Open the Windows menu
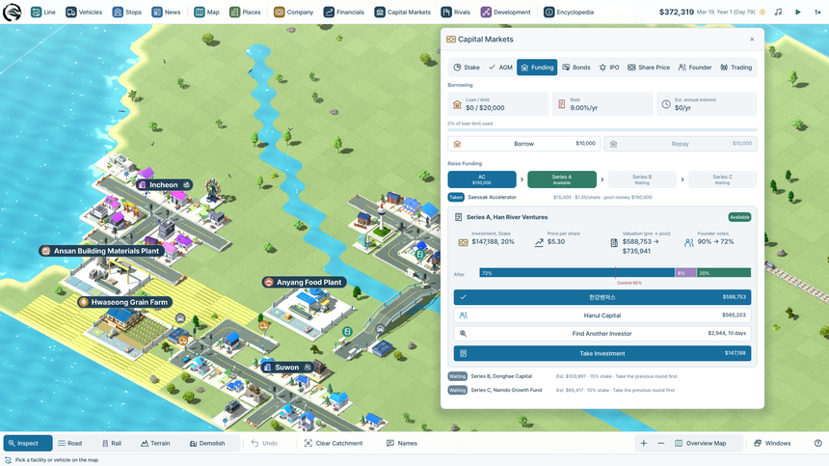 (x=772, y=443)
